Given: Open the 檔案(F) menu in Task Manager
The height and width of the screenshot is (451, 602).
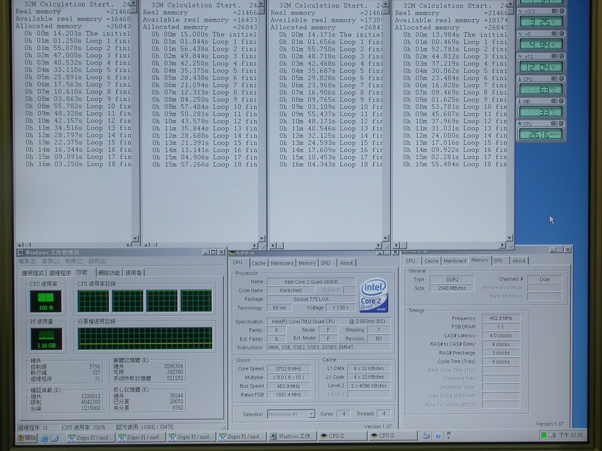Looking at the screenshot, I should click(x=28, y=261).
